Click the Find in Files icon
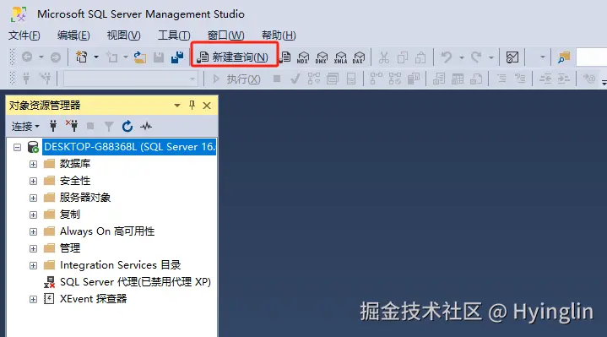607x337 pixels. coord(564,57)
